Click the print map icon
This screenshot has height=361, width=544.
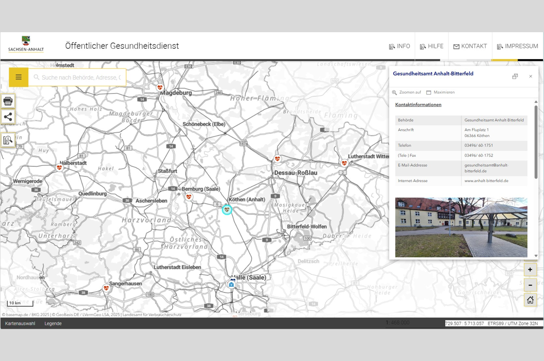[x=8, y=101]
